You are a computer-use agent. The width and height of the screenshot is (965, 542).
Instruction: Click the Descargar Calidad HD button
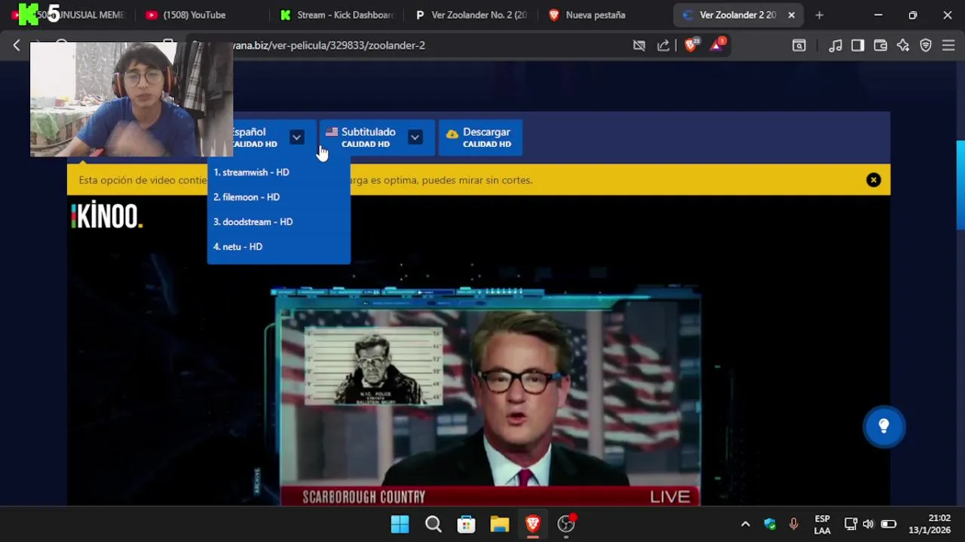[x=479, y=137]
